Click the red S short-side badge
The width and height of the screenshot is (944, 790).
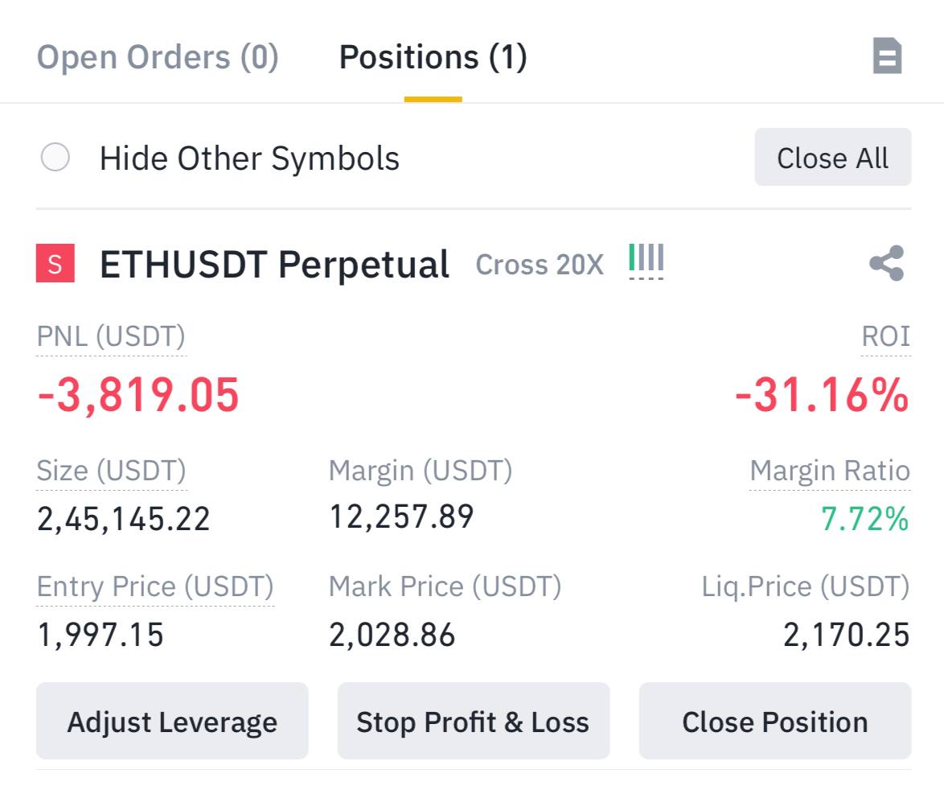coord(55,264)
